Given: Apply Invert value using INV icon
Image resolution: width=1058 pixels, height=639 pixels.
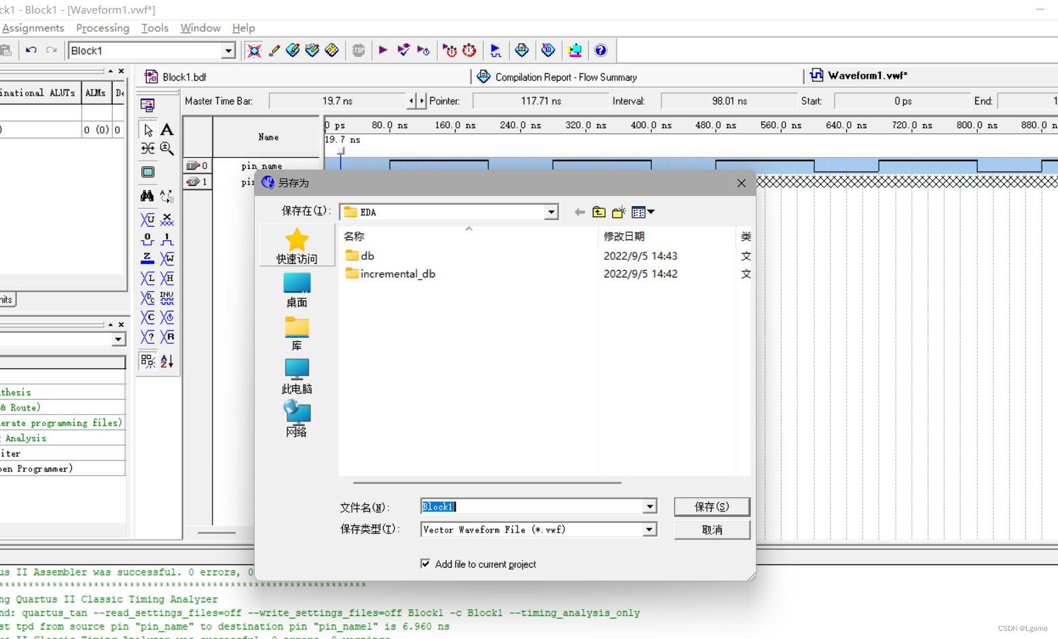Looking at the screenshot, I should click(167, 297).
